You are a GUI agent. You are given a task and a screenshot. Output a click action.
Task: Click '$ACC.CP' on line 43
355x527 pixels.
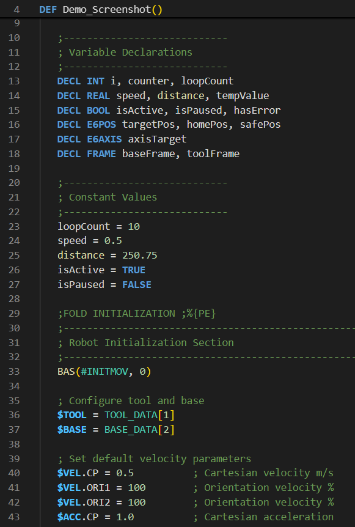tap(78, 517)
